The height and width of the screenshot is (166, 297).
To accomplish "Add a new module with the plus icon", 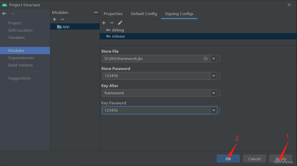I will pos(54,19).
